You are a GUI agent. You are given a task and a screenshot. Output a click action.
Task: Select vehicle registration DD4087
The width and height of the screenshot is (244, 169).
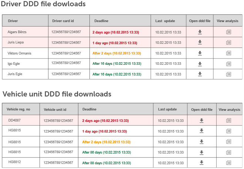(15, 120)
